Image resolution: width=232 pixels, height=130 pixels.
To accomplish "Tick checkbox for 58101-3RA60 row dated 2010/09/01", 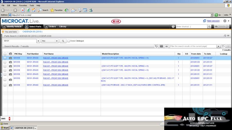I will 5,80.
